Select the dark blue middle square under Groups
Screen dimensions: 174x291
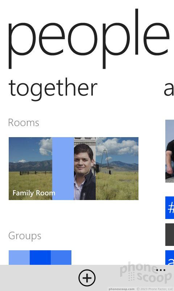click(x=40, y=258)
